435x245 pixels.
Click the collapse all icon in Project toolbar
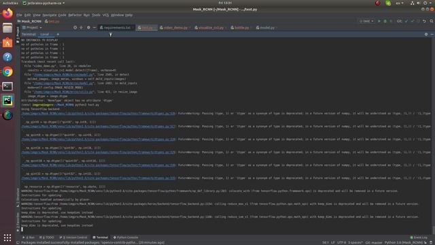[82, 27]
